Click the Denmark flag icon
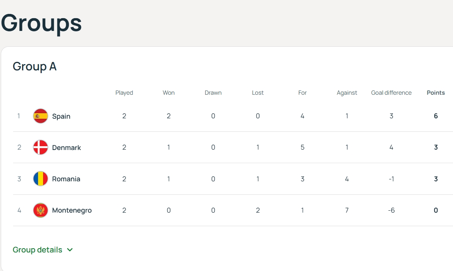Screen dimensions: 453x271 [x=41, y=147]
